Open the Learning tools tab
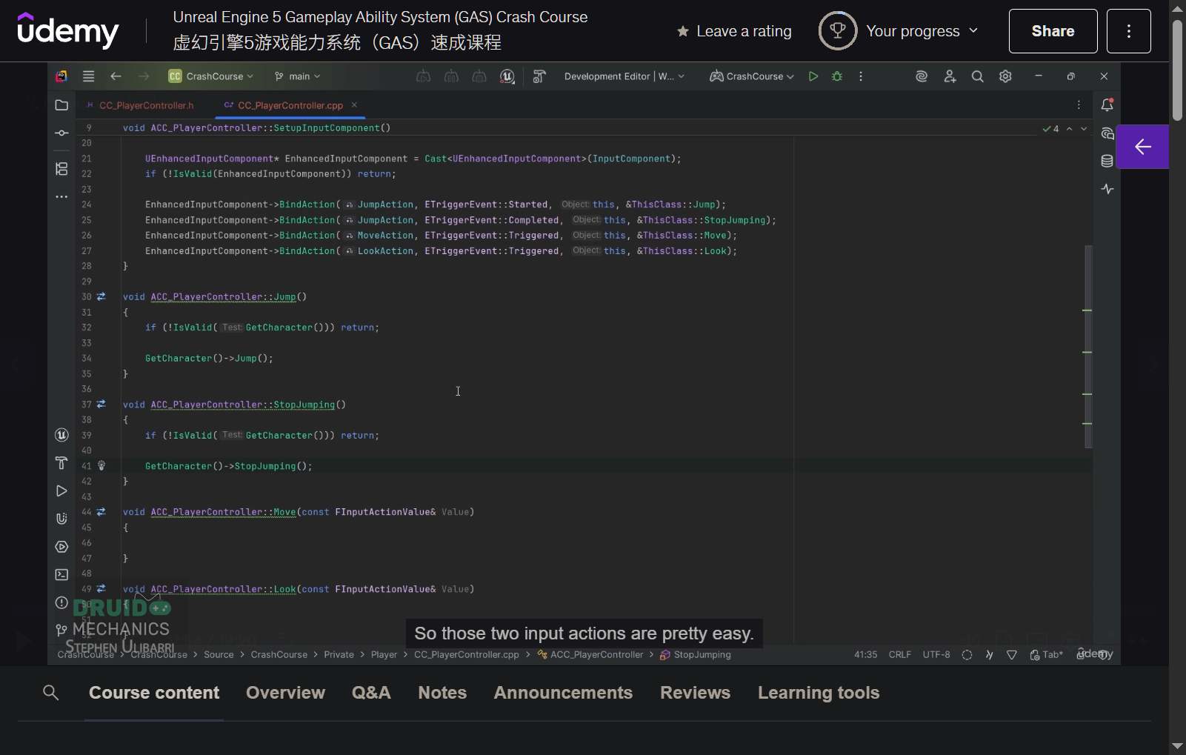 [x=819, y=693]
